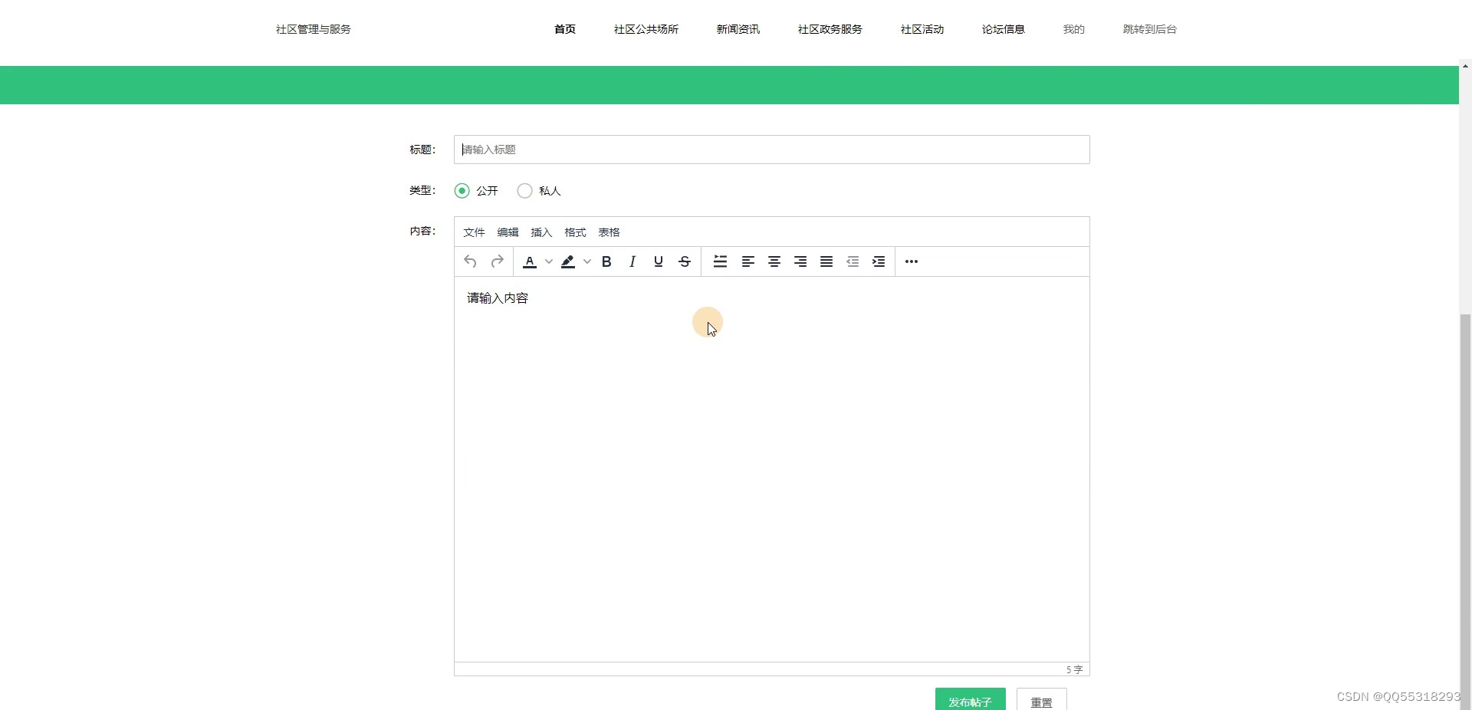Redo the last edit in editor
Image resolution: width=1472 pixels, height=710 pixels.
point(497,261)
